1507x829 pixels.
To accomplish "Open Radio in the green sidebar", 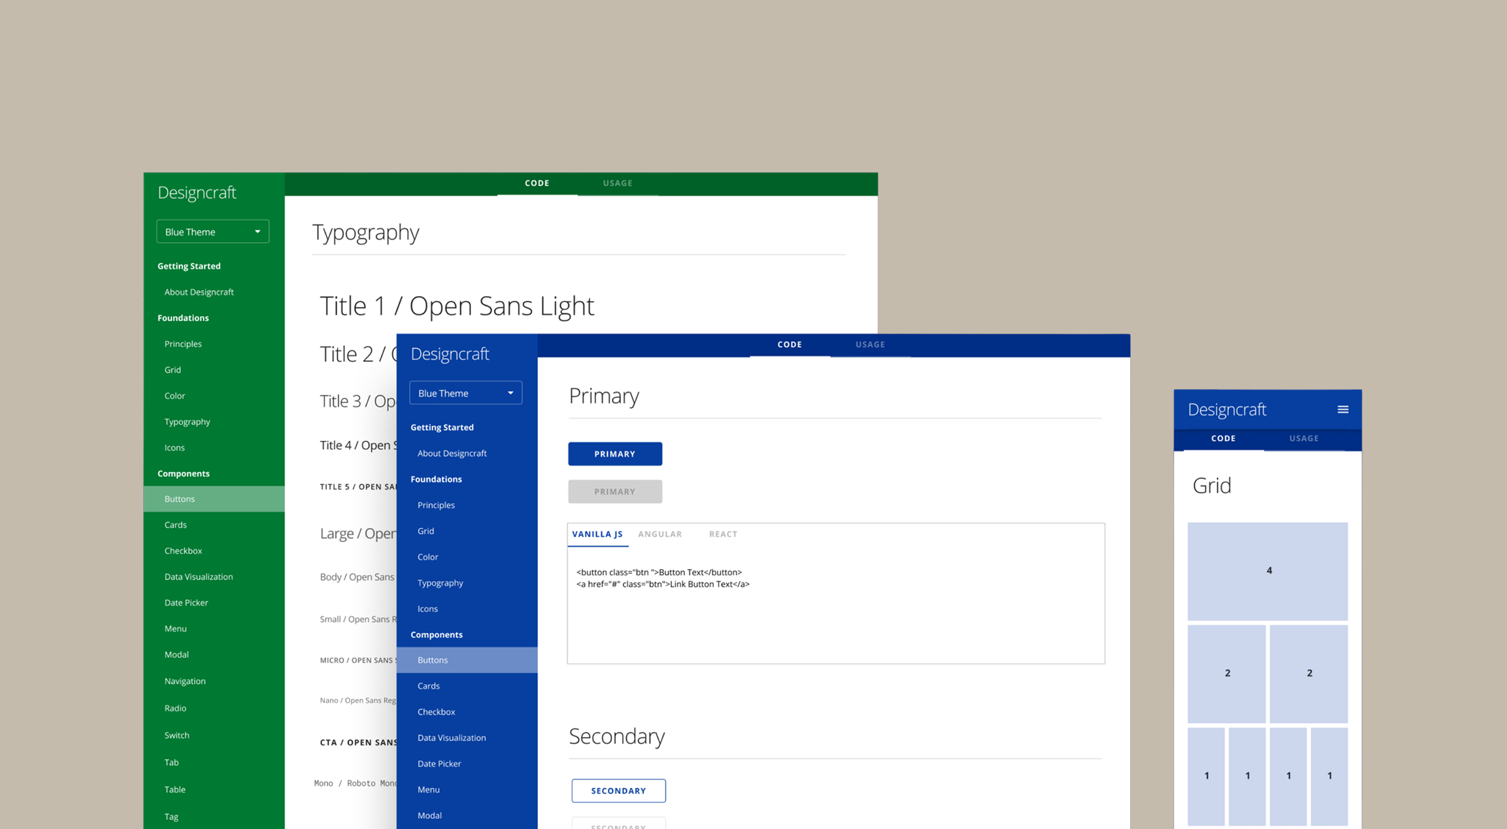I will [175, 708].
